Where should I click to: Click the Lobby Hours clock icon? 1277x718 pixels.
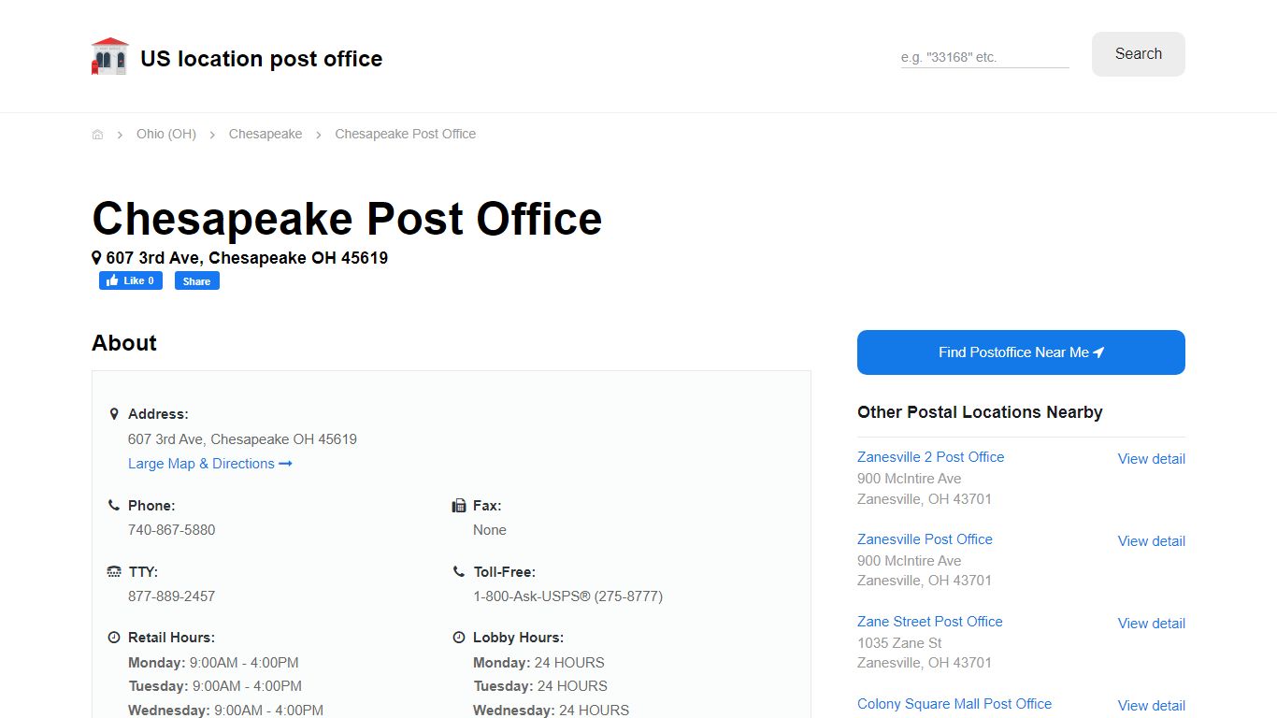(x=459, y=638)
